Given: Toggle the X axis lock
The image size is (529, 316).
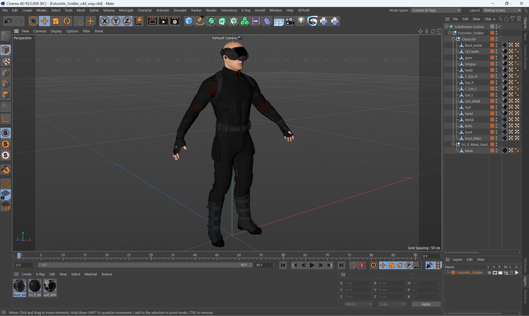Looking at the screenshot, I should (104, 21).
